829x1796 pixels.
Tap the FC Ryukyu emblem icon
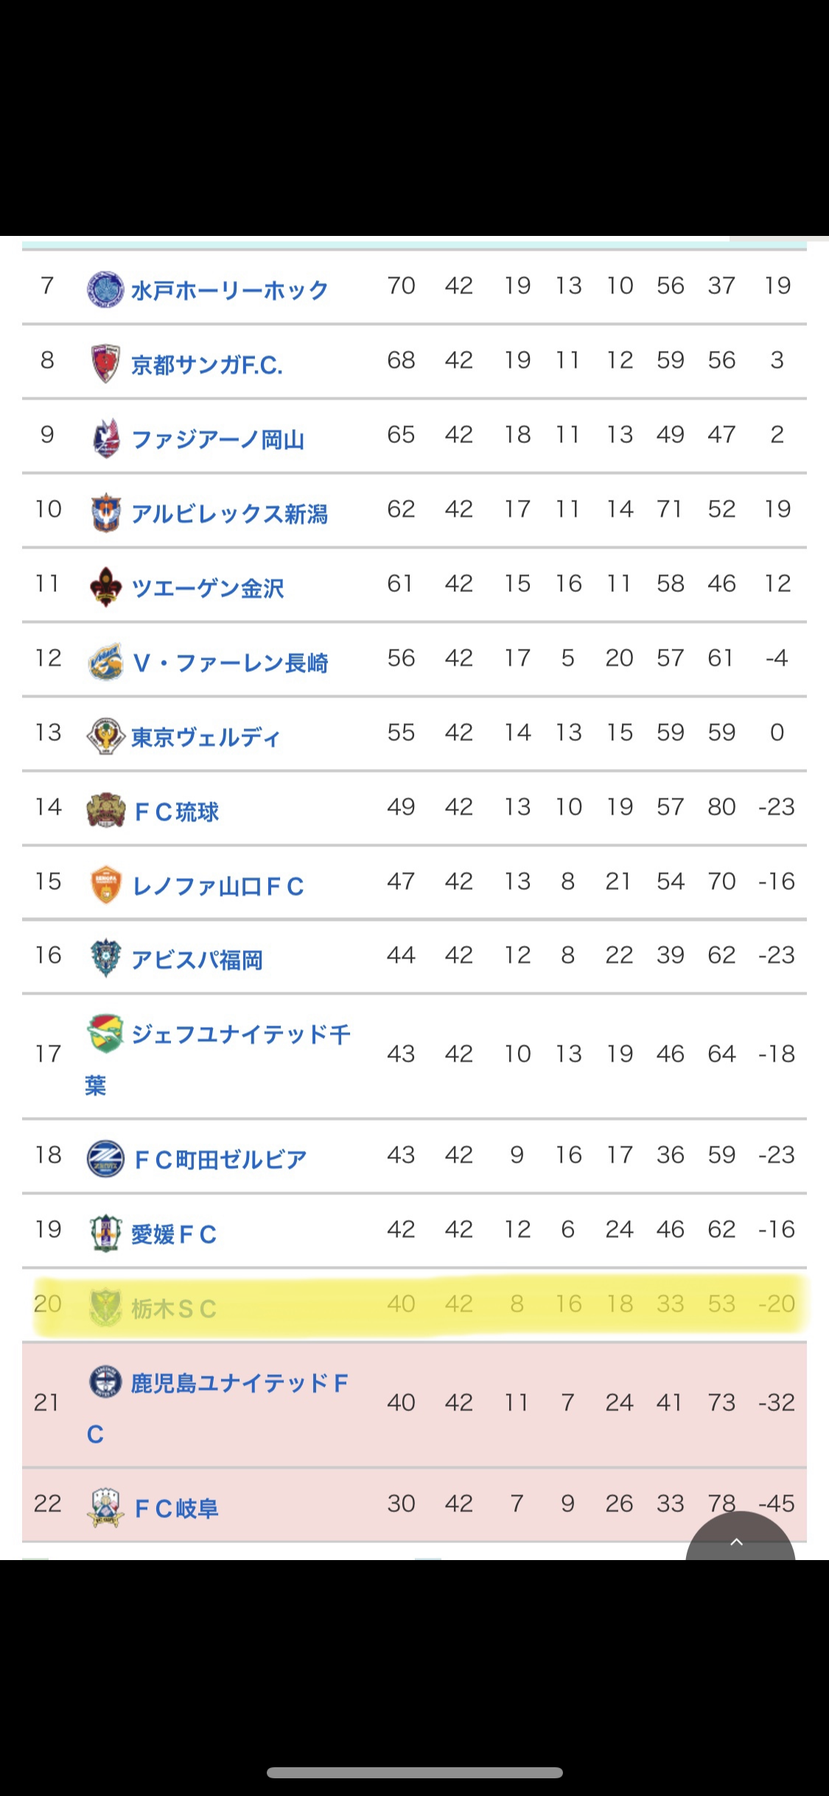[105, 810]
